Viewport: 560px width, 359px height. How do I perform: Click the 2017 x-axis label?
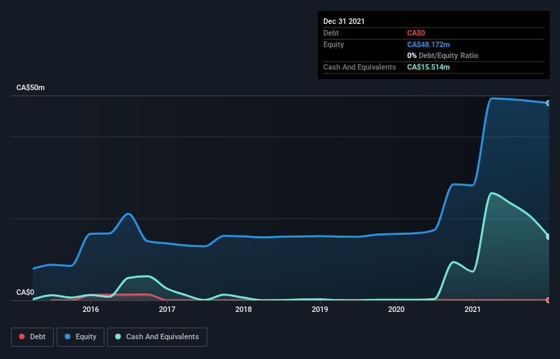[x=167, y=309]
